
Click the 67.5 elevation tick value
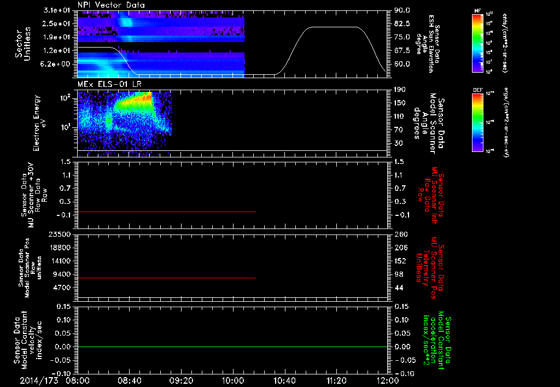(x=402, y=51)
